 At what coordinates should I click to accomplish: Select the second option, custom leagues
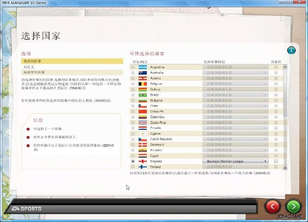72,67
